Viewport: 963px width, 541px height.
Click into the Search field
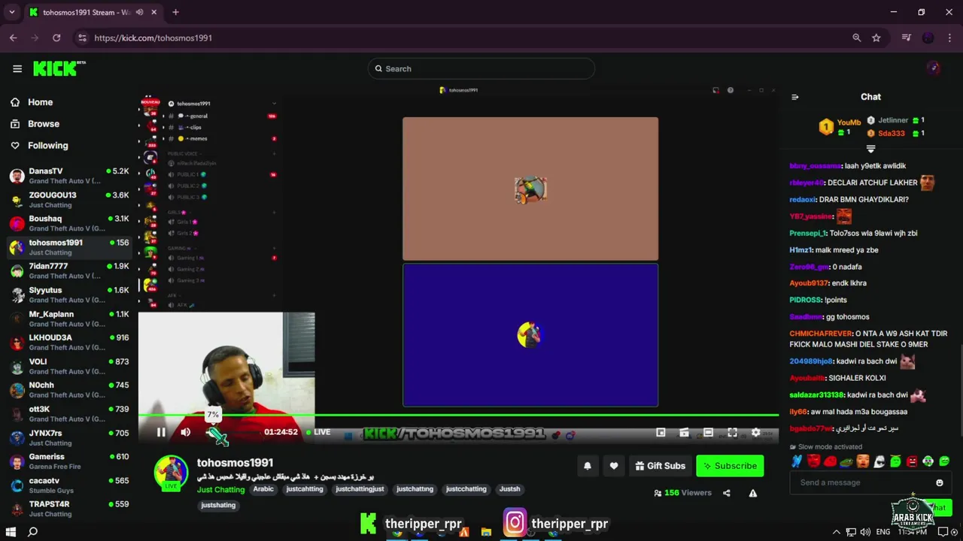click(481, 68)
